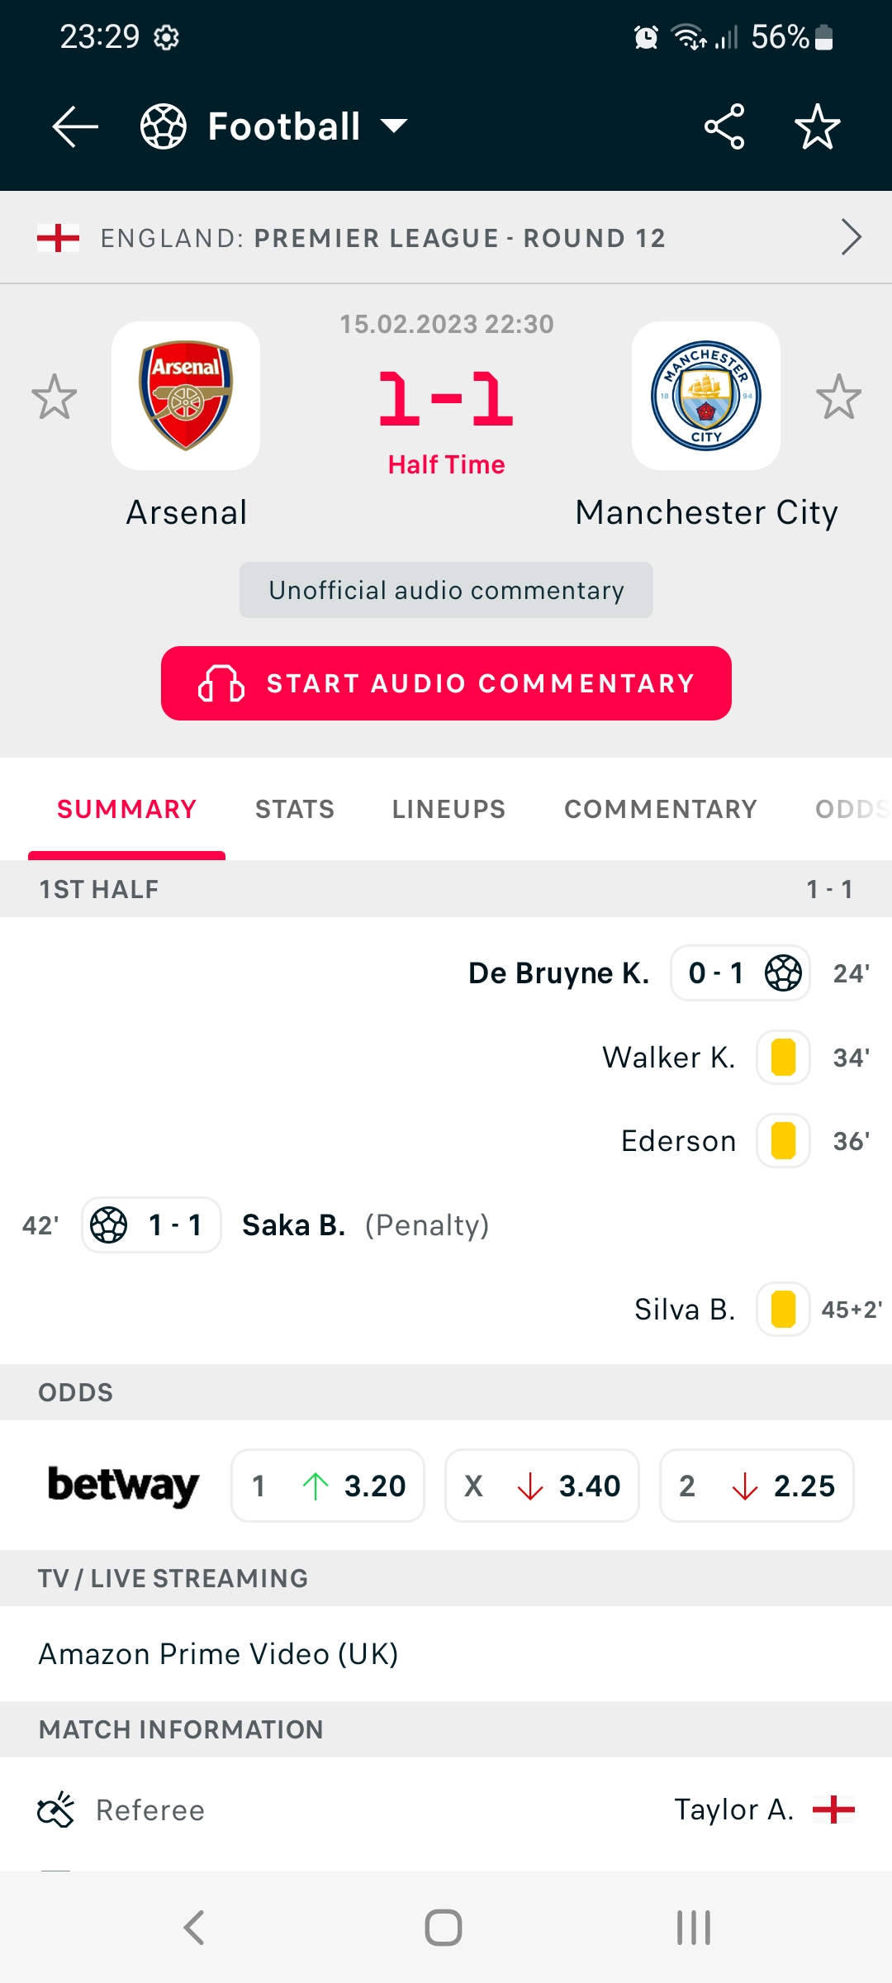
Task: Expand the Premier League Round 12 row
Action: [x=851, y=238]
